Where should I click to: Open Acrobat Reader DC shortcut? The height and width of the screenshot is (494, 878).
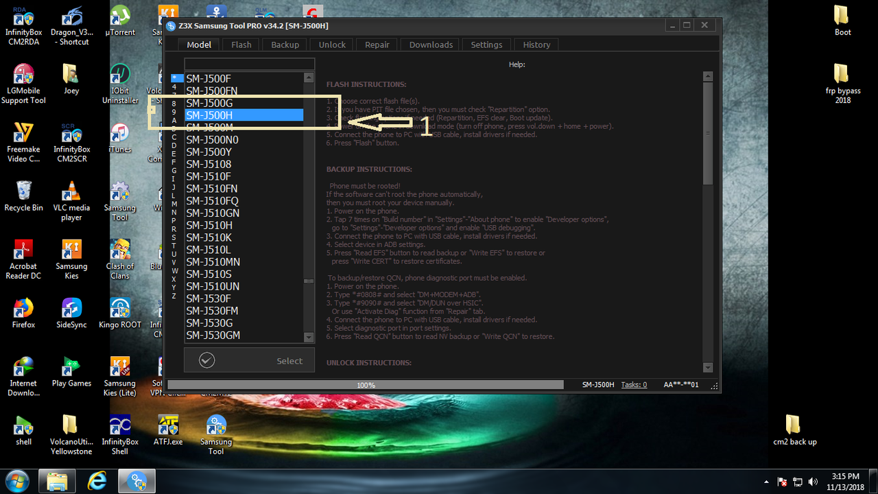[x=23, y=259]
